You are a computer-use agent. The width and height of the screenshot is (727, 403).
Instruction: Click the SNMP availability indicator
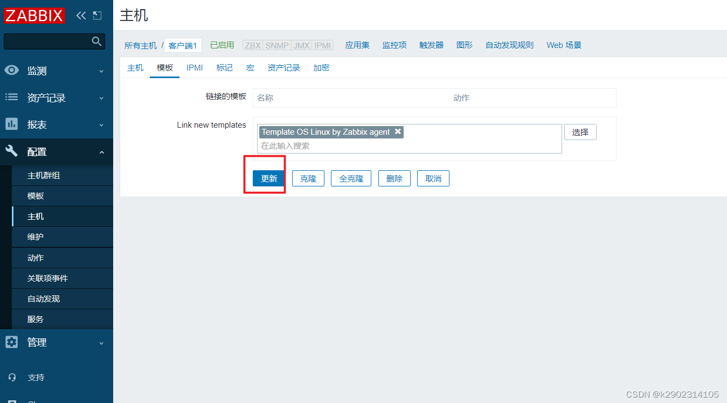(x=278, y=45)
